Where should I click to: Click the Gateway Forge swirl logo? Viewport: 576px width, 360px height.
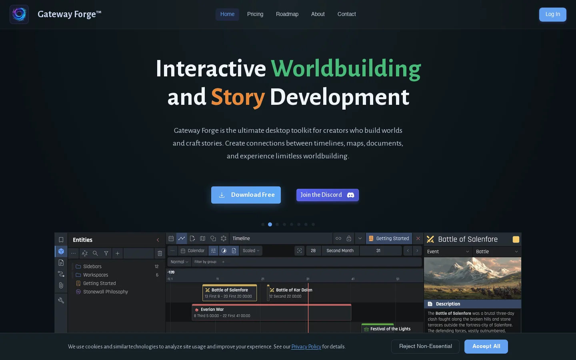19,14
